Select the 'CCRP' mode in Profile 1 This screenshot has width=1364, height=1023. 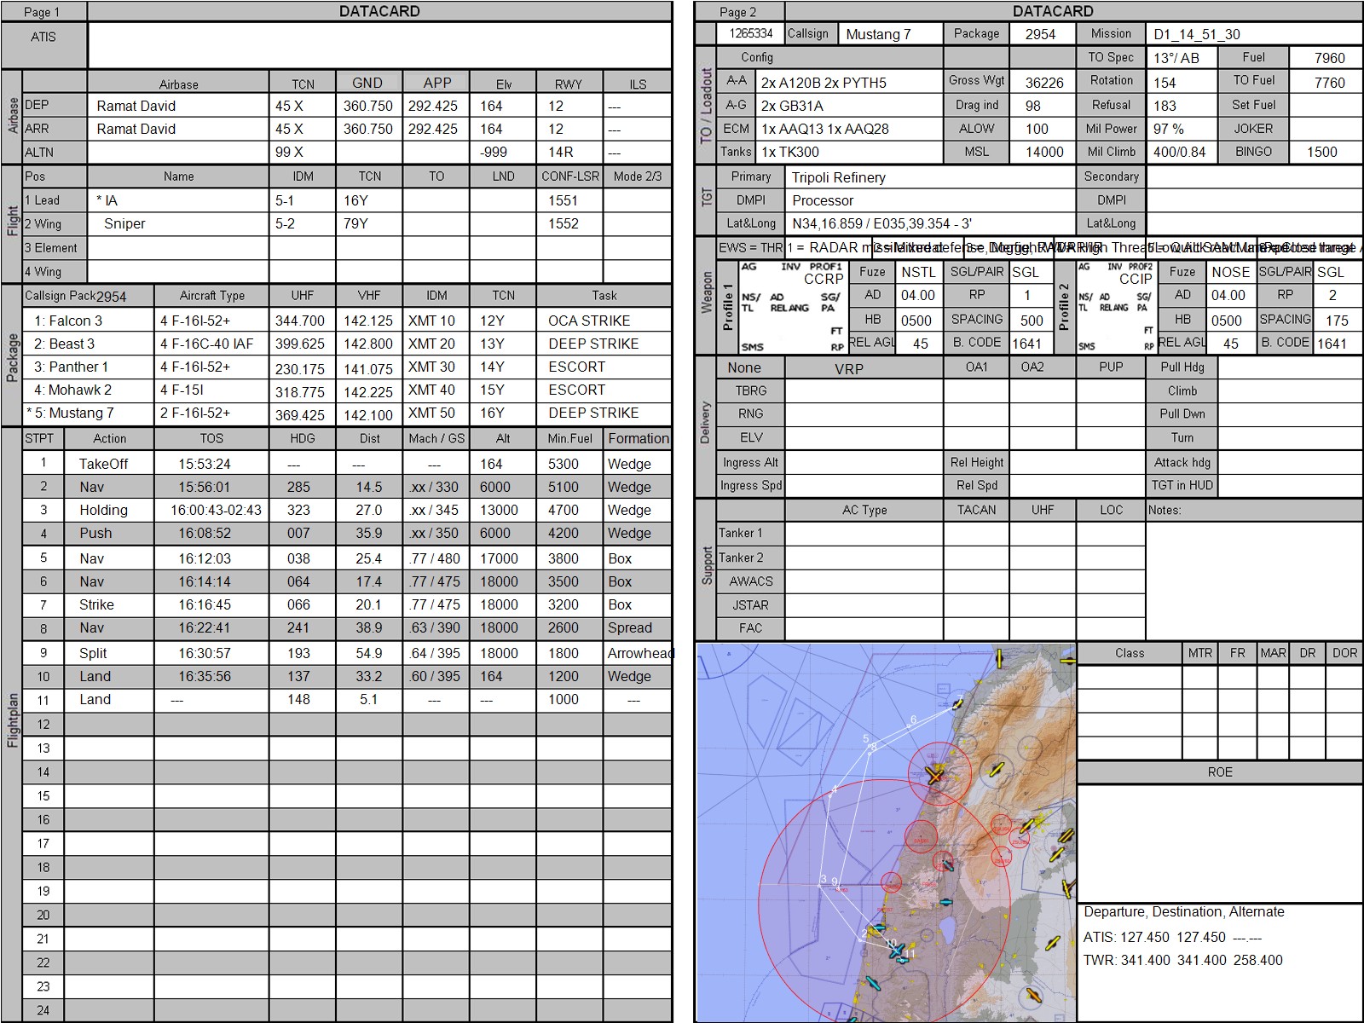824,279
